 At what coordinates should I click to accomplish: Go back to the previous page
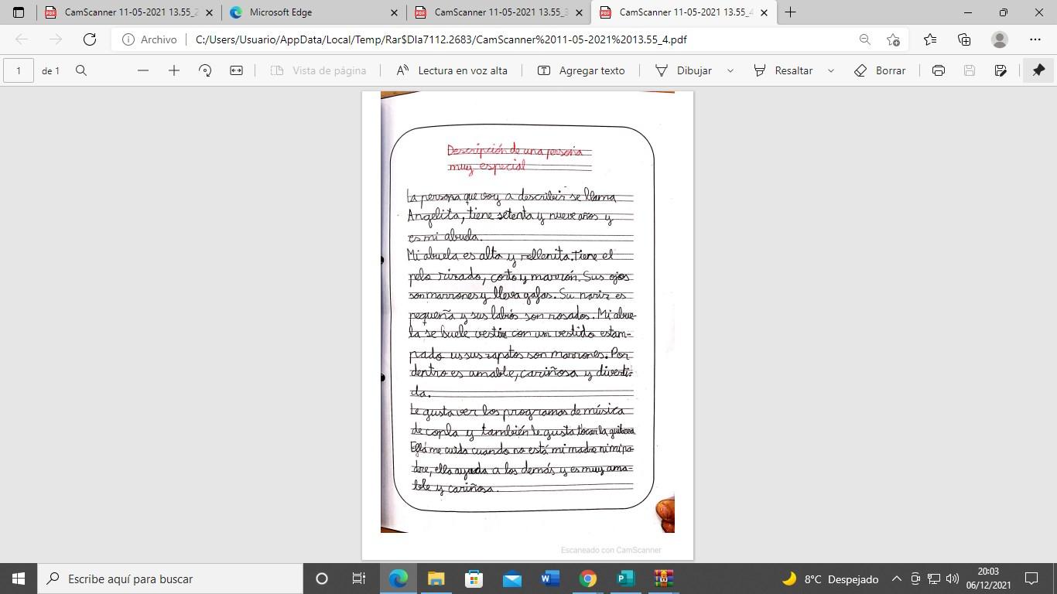tap(22, 39)
